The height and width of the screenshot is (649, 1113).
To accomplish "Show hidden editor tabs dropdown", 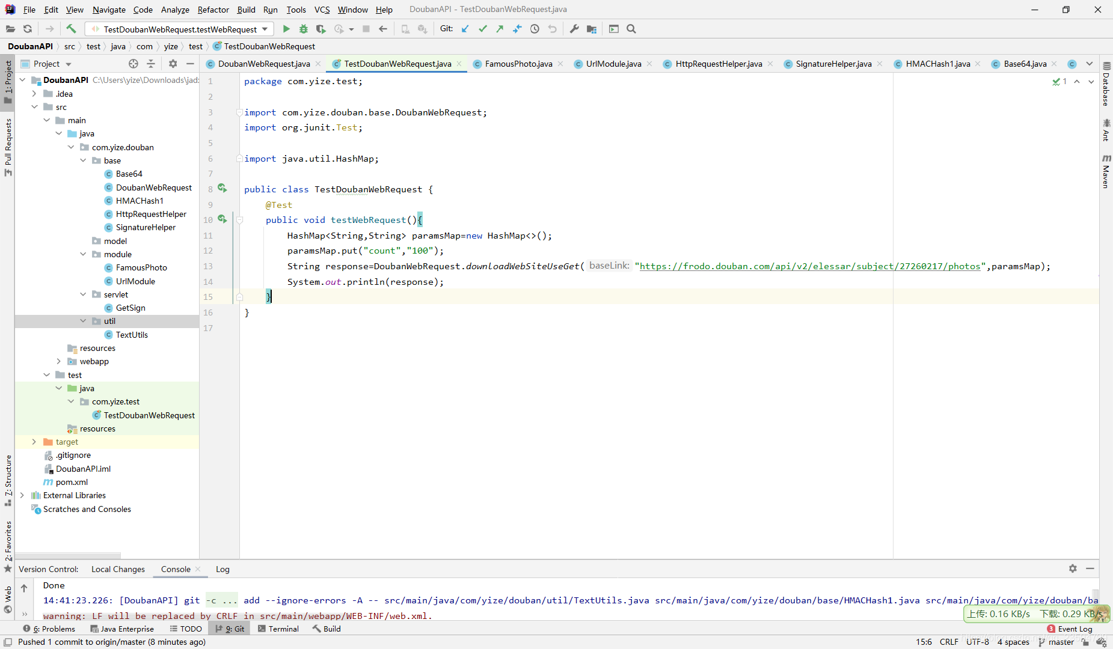I will click(1089, 64).
